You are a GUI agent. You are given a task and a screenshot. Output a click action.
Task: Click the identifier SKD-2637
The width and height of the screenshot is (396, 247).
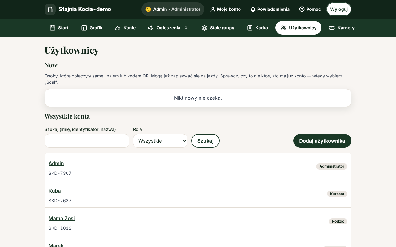pos(60,201)
